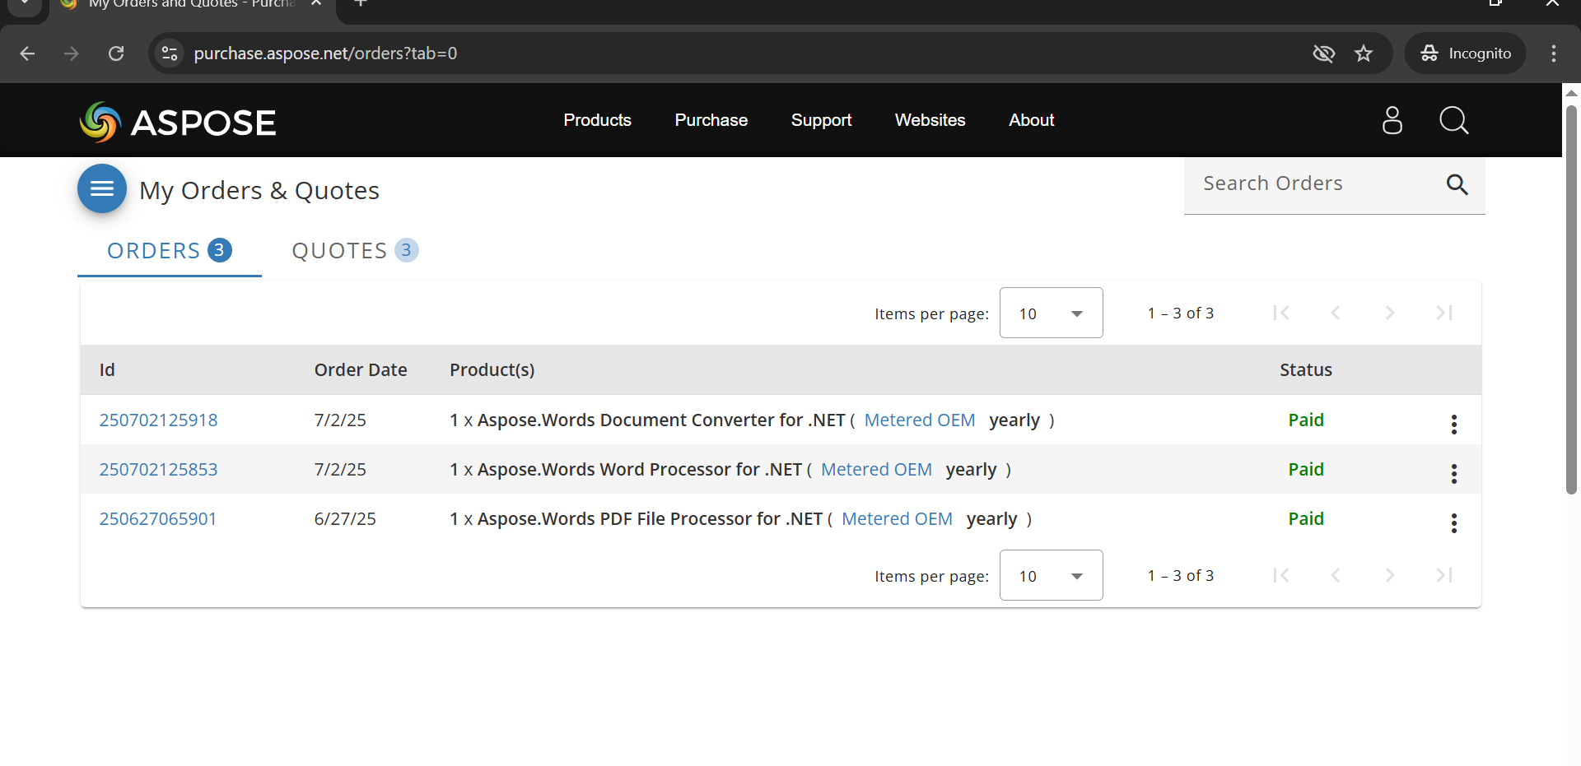Click the vertical page scrollbar thumb
This screenshot has width=1581, height=766.
1571,296
